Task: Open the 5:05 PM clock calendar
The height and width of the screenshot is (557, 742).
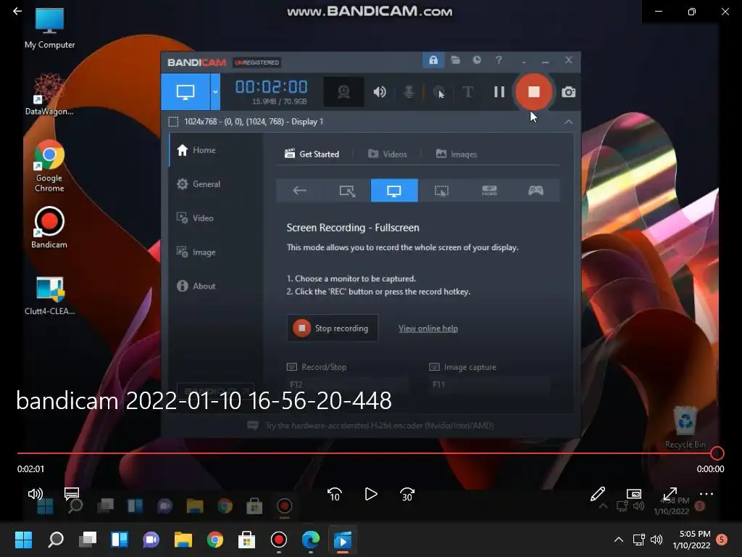Action: click(691, 540)
